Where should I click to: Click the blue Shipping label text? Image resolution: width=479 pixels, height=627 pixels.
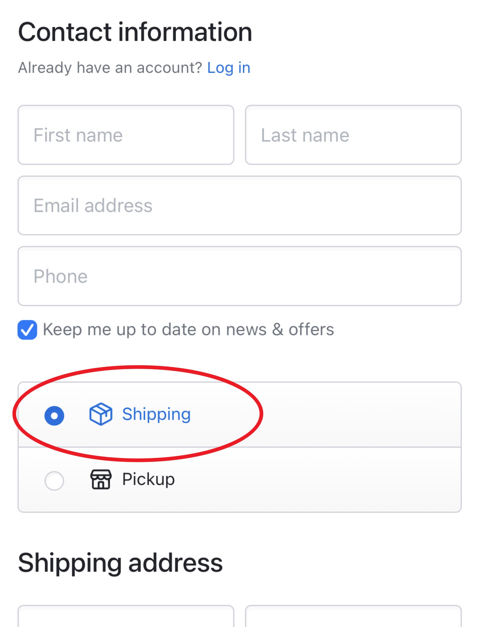click(156, 414)
